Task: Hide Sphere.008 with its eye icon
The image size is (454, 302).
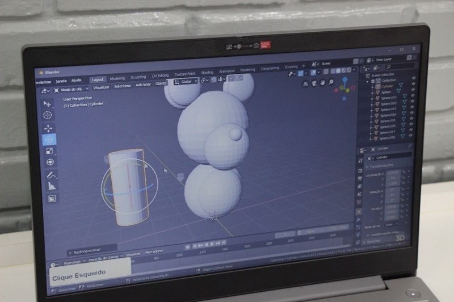Action: pyautogui.click(x=410, y=136)
